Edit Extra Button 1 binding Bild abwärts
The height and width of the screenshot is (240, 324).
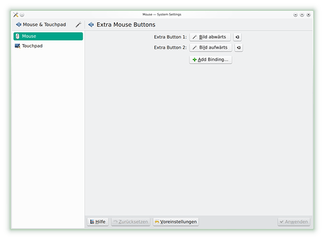click(210, 37)
